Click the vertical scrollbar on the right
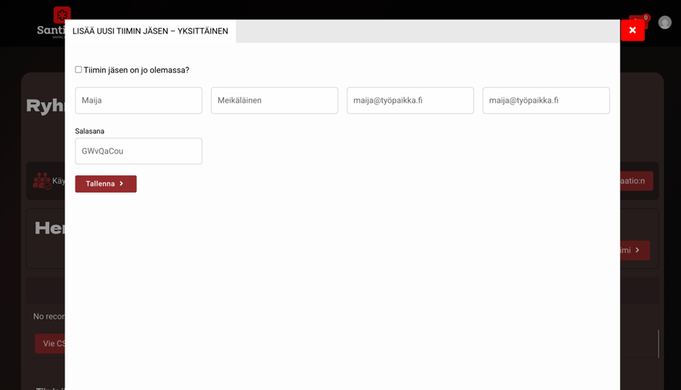 coord(659,344)
